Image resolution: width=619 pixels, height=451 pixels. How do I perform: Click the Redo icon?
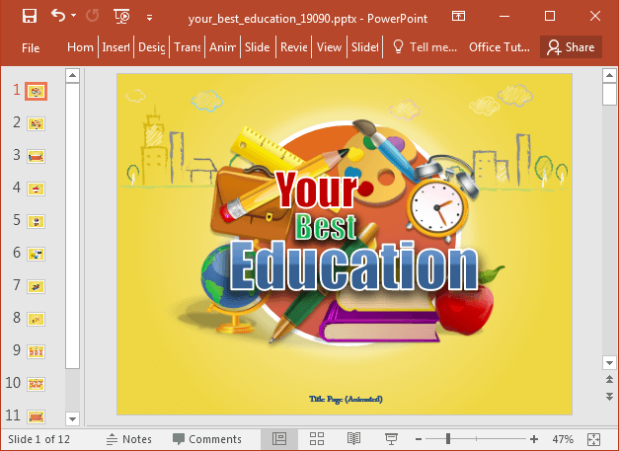93,16
